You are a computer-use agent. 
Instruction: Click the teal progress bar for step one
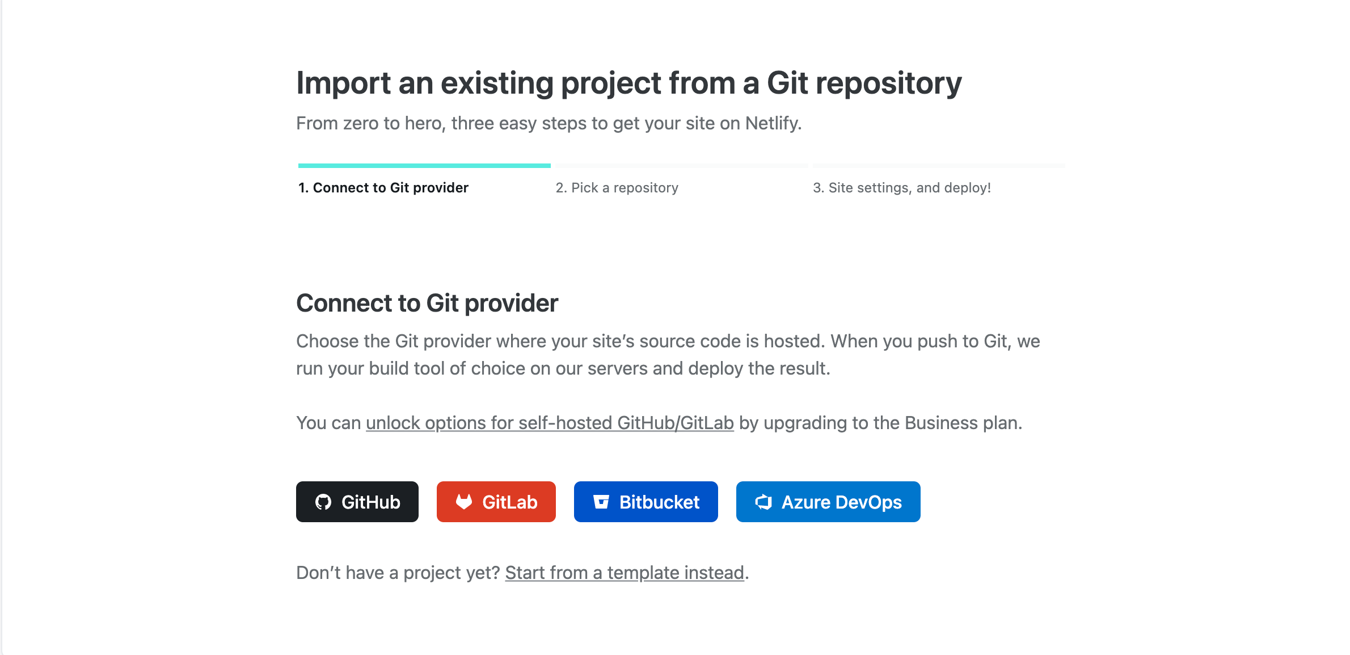pos(424,166)
